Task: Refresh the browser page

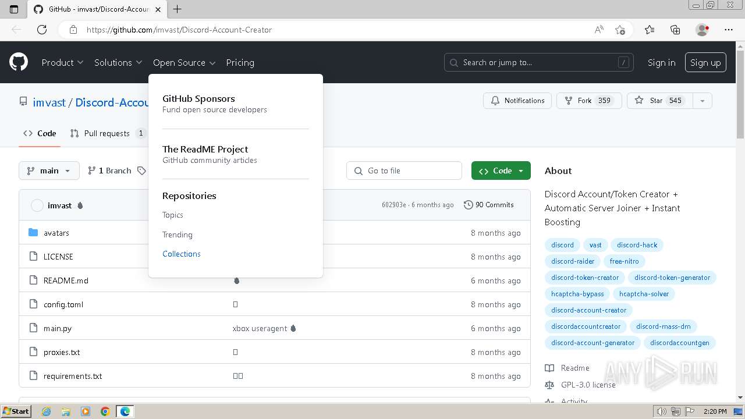Action: pyautogui.click(x=42, y=30)
